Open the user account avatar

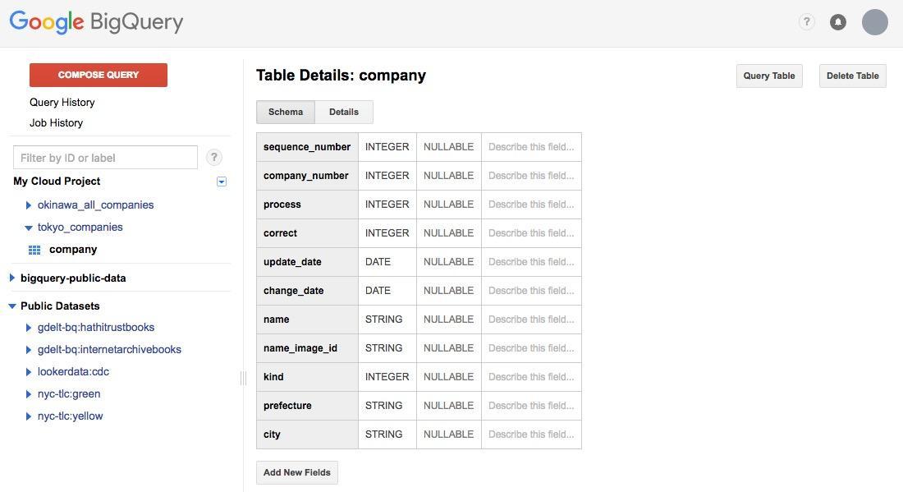[875, 22]
